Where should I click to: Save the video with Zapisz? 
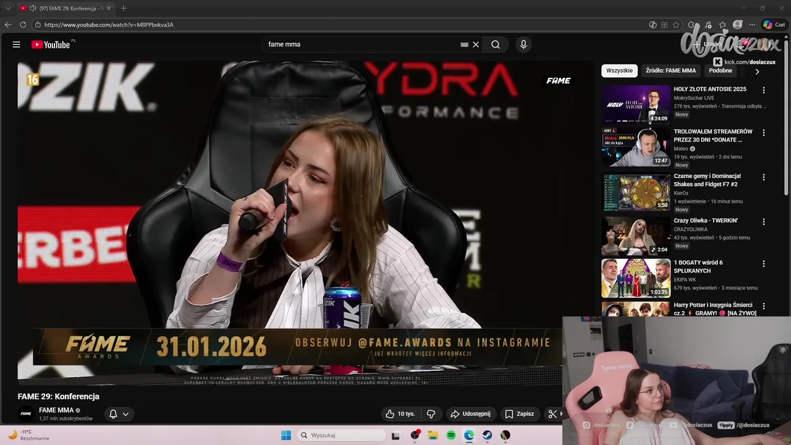(519, 414)
